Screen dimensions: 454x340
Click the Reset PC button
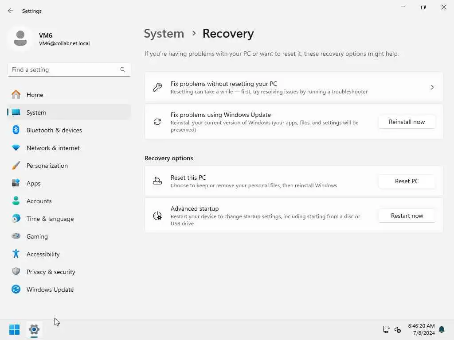click(x=407, y=181)
